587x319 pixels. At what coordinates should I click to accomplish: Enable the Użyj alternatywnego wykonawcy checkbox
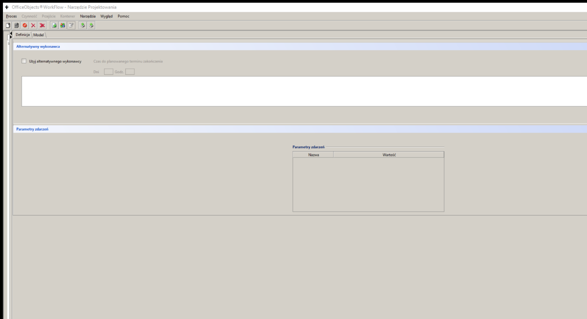[24, 61]
